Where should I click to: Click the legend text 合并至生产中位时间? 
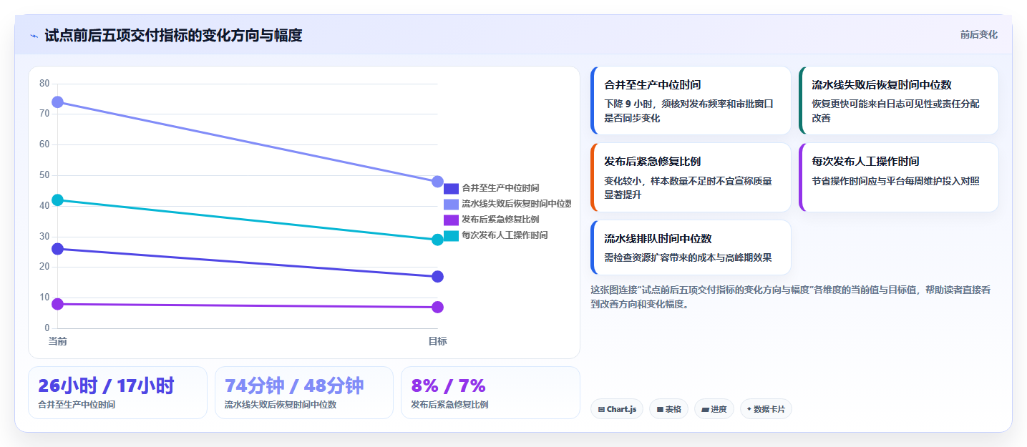500,188
